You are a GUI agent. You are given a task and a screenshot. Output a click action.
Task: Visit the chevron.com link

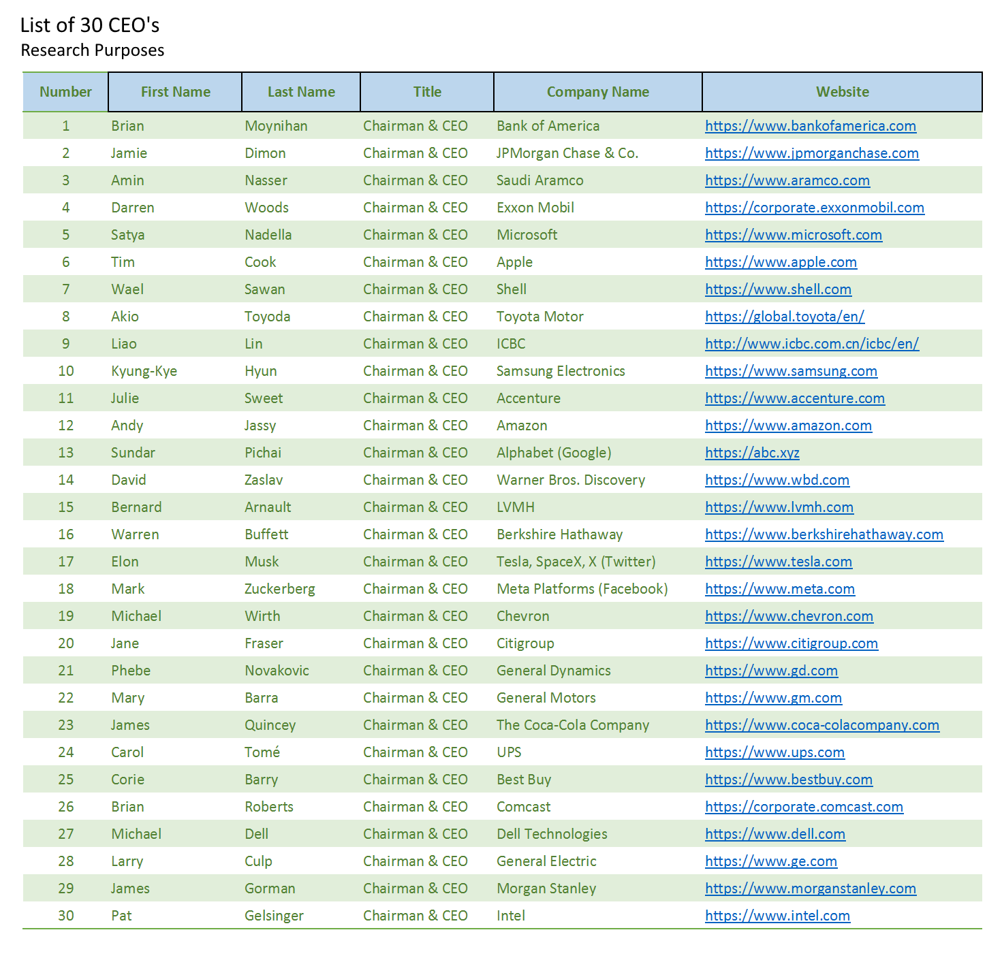pyautogui.click(x=789, y=616)
